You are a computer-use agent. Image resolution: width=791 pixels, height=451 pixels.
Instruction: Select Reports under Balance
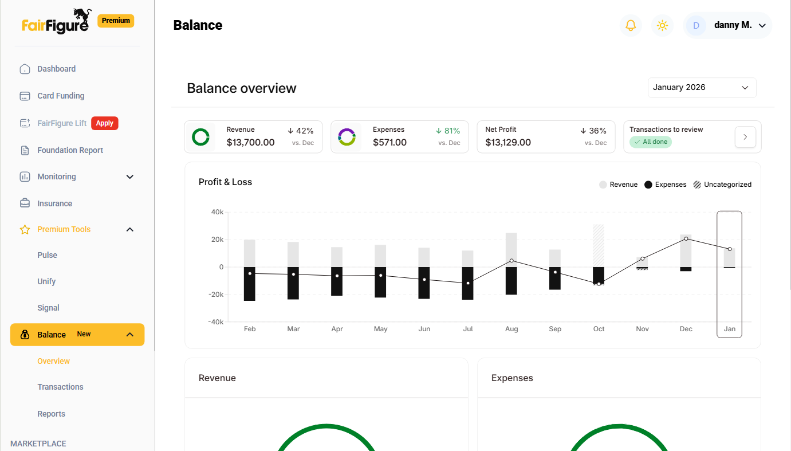pos(51,414)
